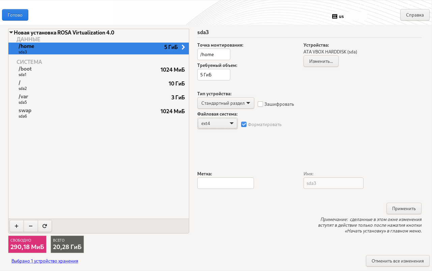
Task: Click the chevron arrow on /home row
Action: tap(183, 47)
